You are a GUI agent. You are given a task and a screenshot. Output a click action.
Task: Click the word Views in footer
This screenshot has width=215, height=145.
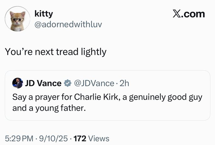click(99, 139)
